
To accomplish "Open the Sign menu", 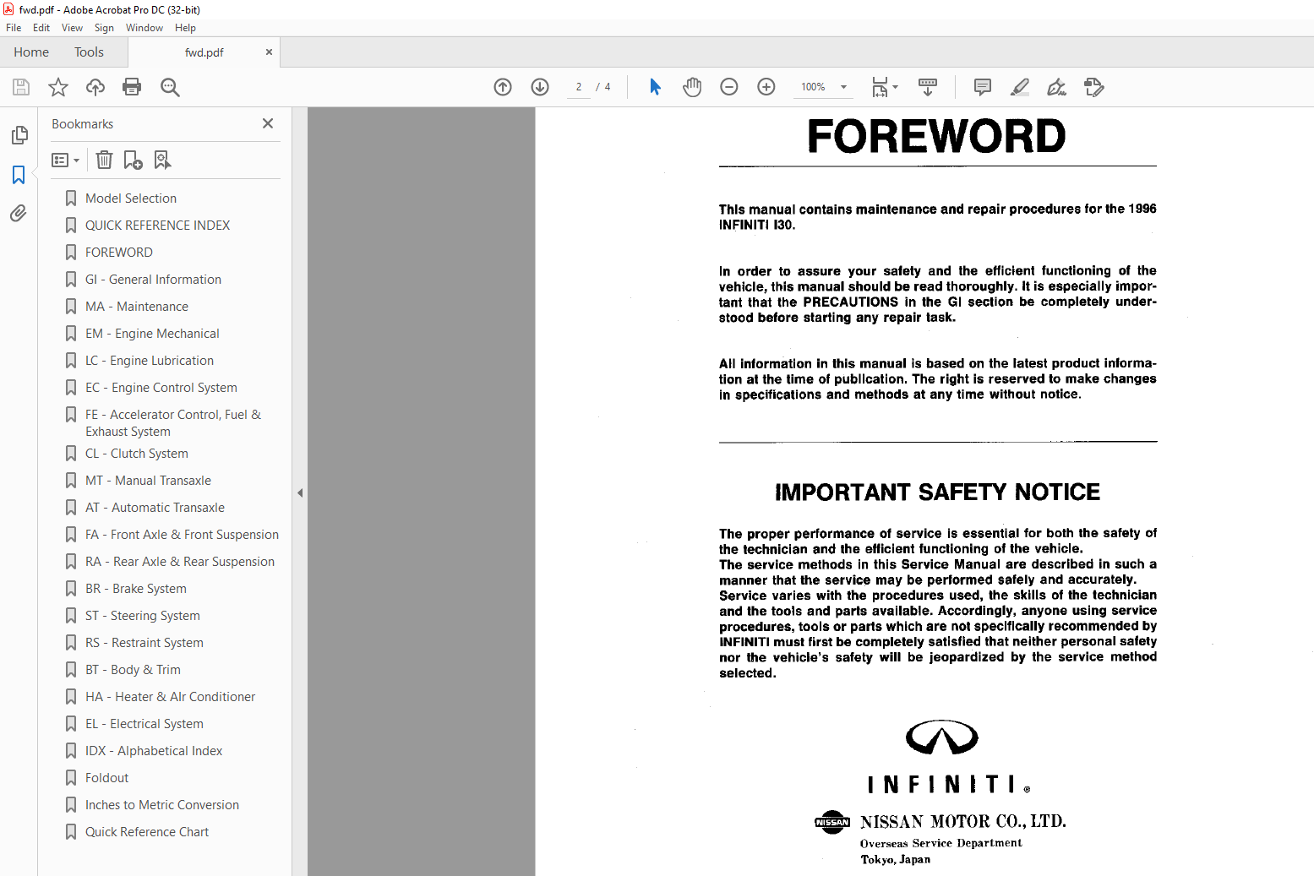I will tap(104, 28).
